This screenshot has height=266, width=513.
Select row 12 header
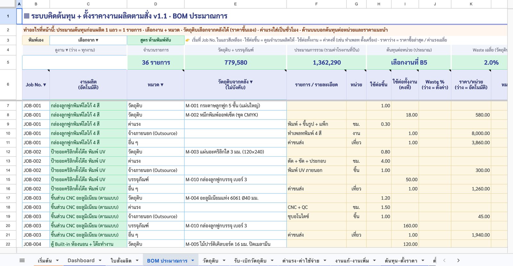pyautogui.click(x=8, y=152)
